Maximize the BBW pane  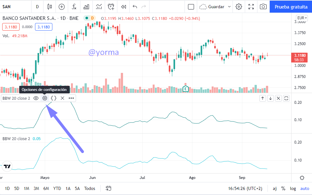286,98
